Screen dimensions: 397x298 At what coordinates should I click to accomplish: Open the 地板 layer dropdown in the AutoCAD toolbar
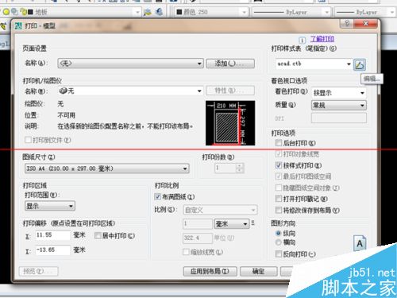click(x=70, y=12)
